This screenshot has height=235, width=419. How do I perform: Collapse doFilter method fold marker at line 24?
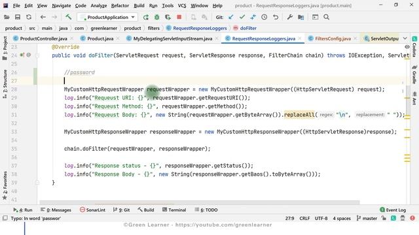click(37, 55)
